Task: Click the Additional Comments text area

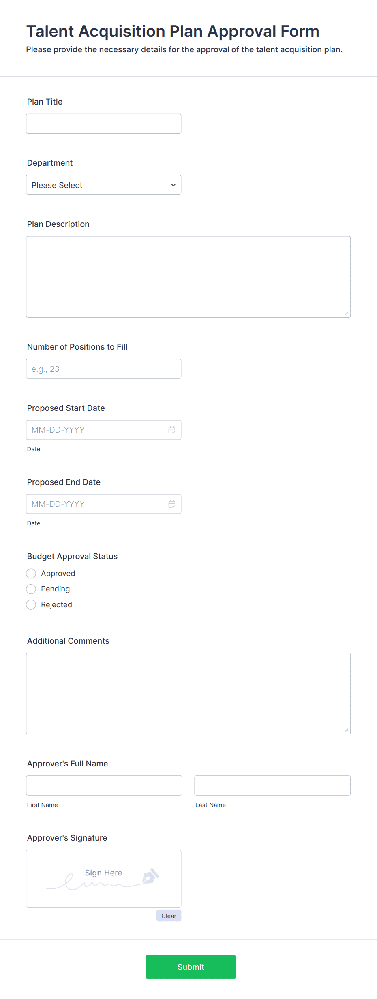Action: coord(188,694)
